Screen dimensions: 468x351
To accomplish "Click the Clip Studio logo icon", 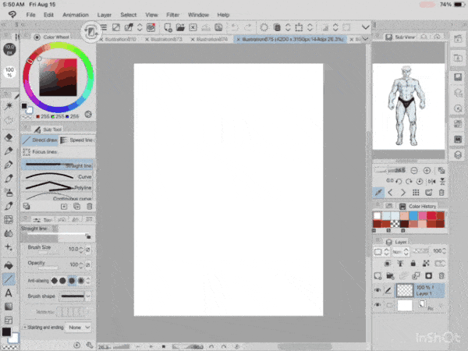I will [x=91, y=30].
